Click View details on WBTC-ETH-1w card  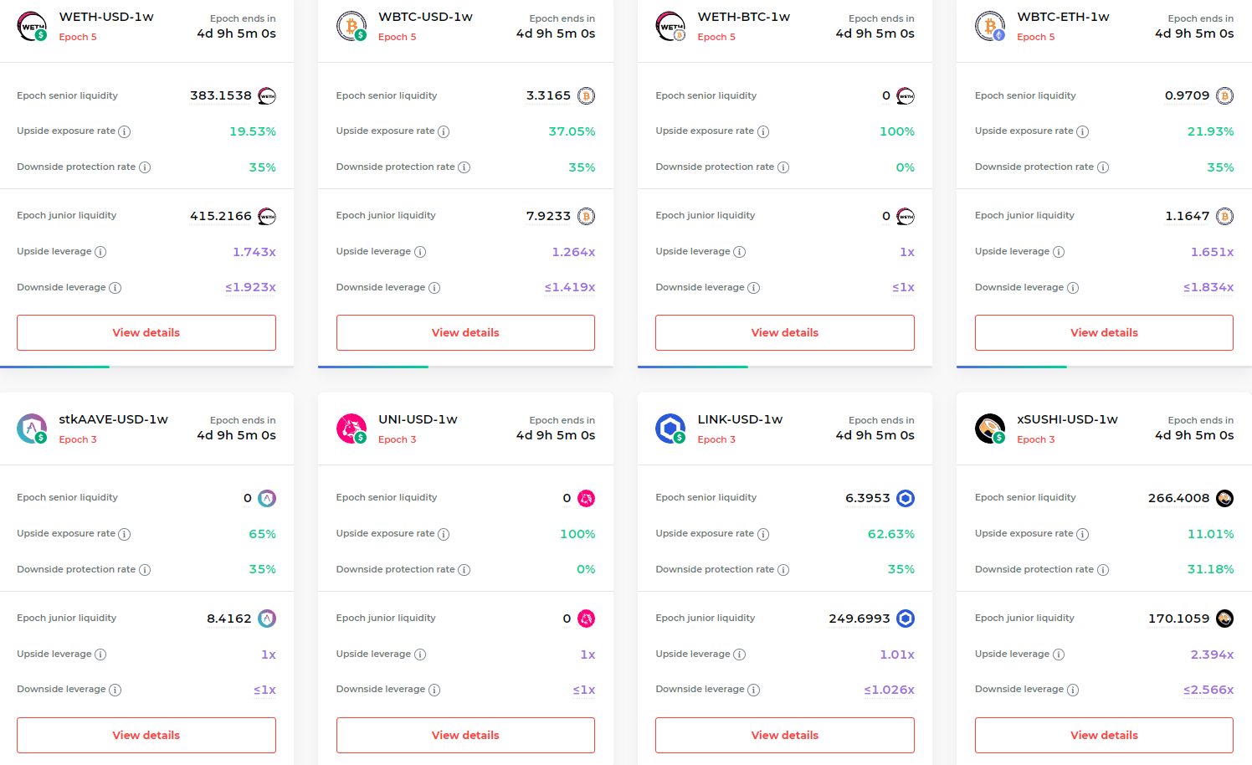(1104, 332)
